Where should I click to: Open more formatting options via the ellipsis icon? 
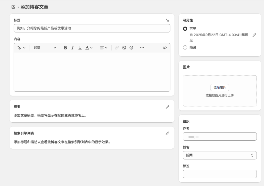[142, 48]
